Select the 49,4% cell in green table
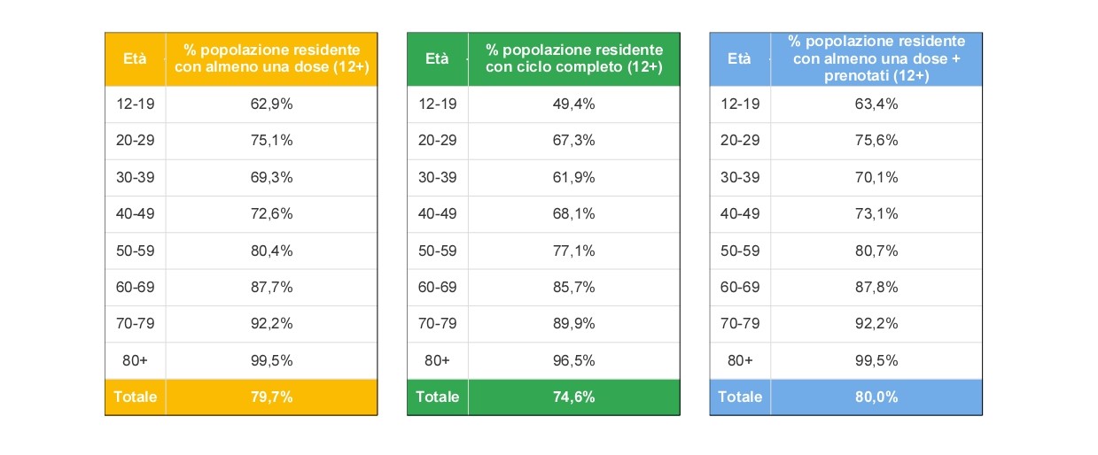 click(x=573, y=104)
